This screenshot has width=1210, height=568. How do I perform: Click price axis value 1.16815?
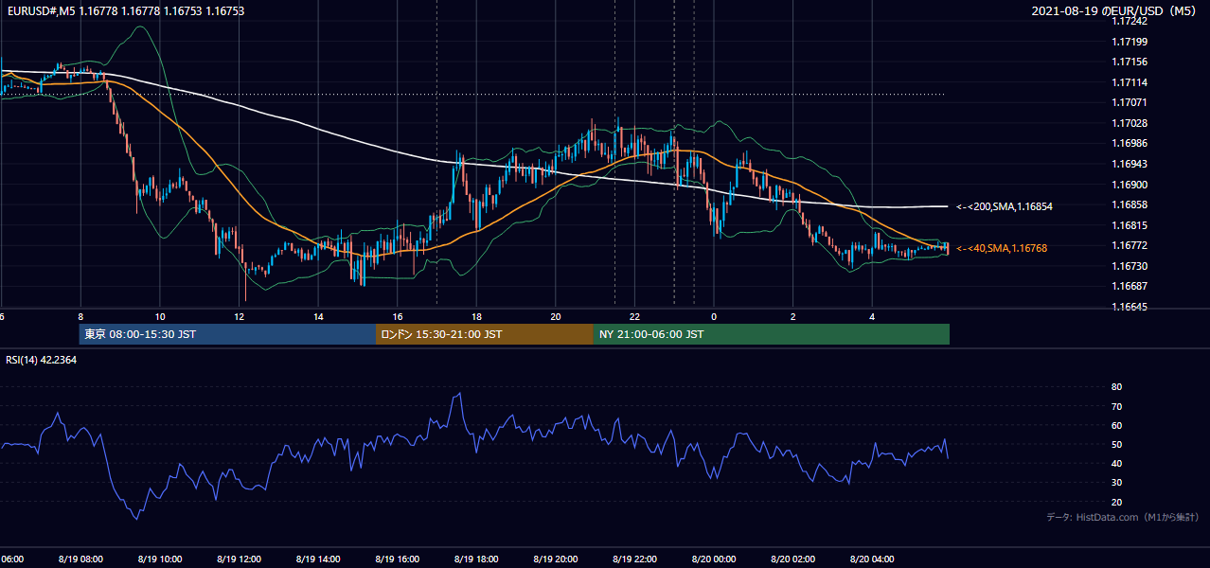(x=1129, y=225)
